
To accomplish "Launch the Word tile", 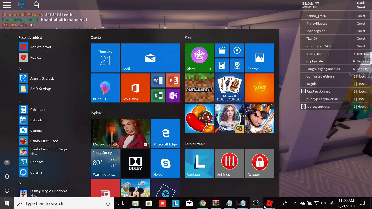I will (158, 80).
